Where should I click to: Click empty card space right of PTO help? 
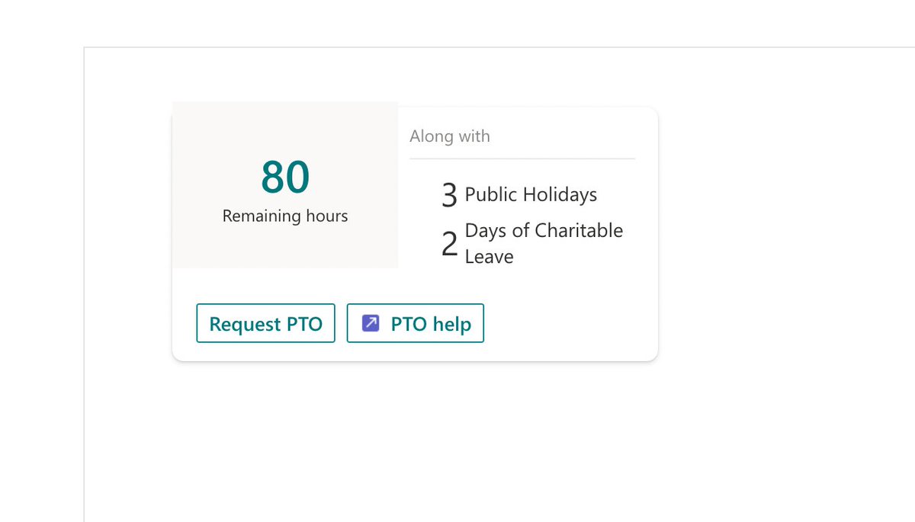(570, 323)
